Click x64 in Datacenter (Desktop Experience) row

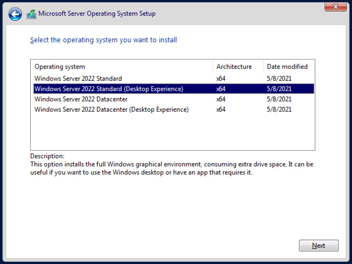point(221,110)
